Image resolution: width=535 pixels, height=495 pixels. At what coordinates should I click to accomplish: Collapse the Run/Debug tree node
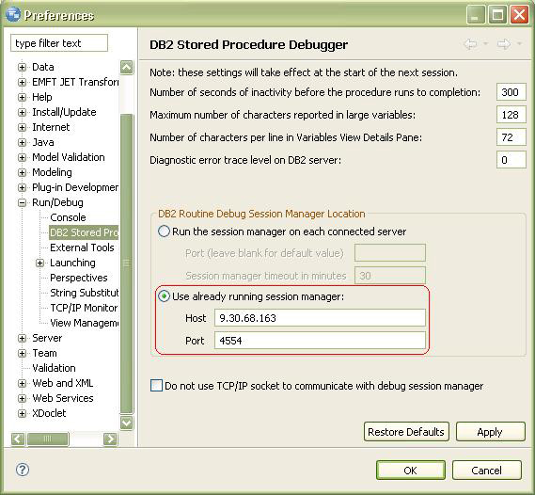coord(22,202)
